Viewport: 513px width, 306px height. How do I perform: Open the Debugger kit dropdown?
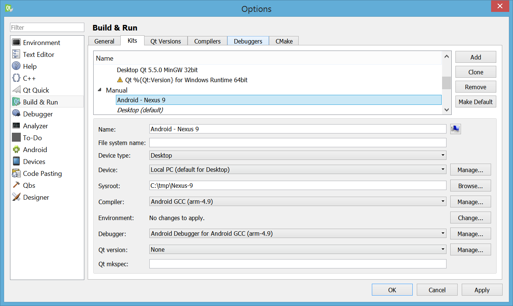(x=298, y=233)
